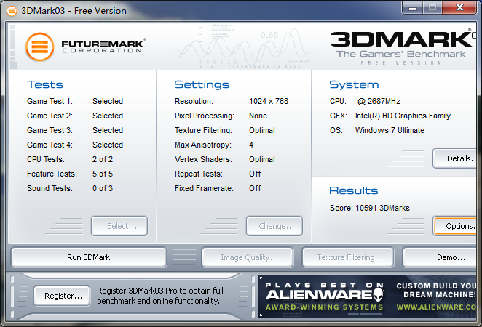This screenshot has height=327, width=482.
Task: Click 'Windows 7 Ultimate' OS text
Action: [390, 130]
